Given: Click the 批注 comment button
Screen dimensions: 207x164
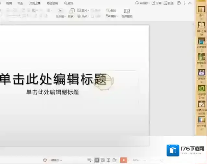Looking at the screenshot, I should point(169,3).
